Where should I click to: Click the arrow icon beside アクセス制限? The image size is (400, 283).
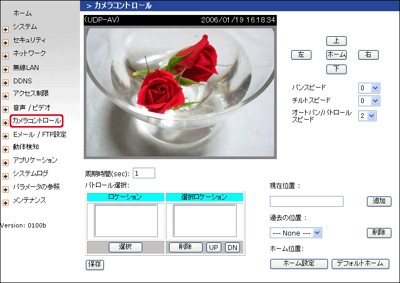pos(6,96)
